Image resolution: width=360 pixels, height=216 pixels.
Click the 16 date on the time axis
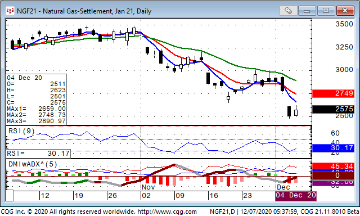214,196
